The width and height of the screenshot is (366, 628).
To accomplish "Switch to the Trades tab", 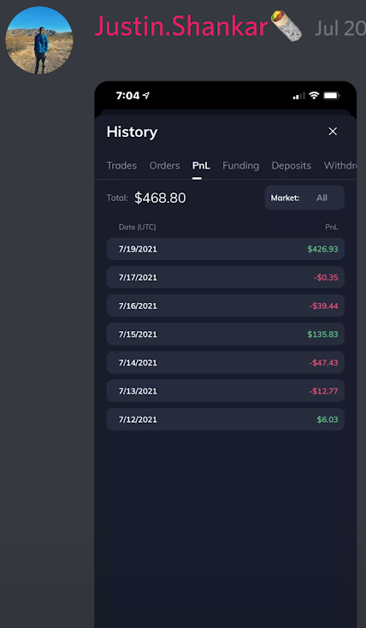I will pyautogui.click(x=121, y=165).
